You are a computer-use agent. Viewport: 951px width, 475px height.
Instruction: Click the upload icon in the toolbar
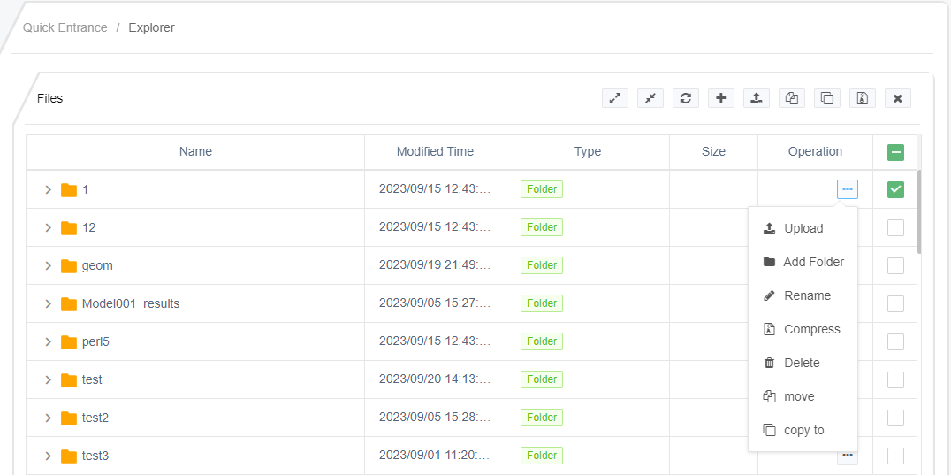(757, 98)
